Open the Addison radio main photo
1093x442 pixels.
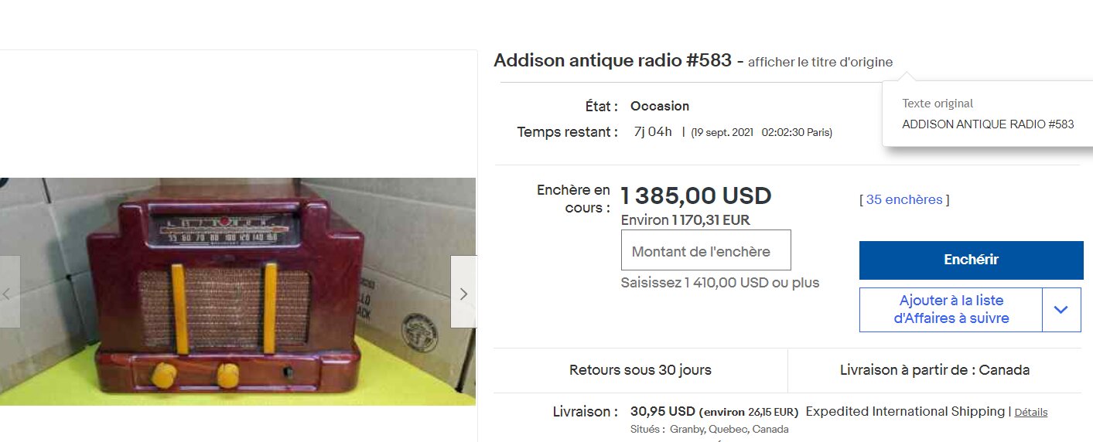coord(237,291)
